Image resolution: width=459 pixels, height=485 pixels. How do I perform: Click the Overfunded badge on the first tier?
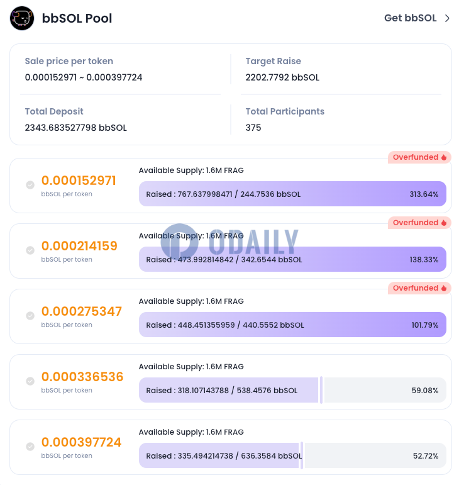(419, 157)
